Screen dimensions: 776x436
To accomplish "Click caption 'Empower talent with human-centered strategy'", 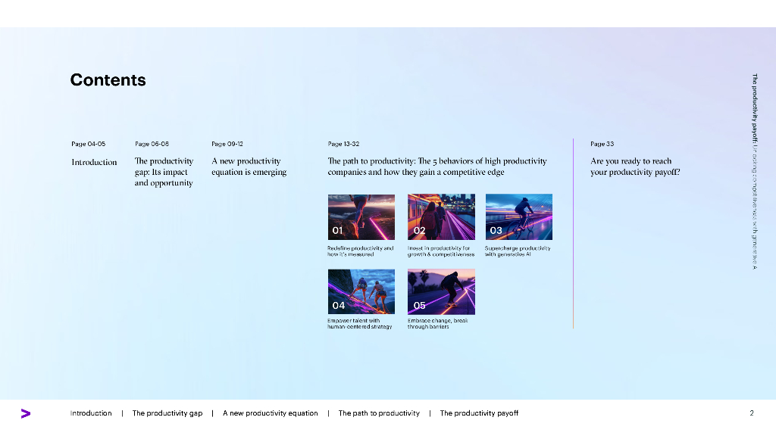I will click(359, 323).
